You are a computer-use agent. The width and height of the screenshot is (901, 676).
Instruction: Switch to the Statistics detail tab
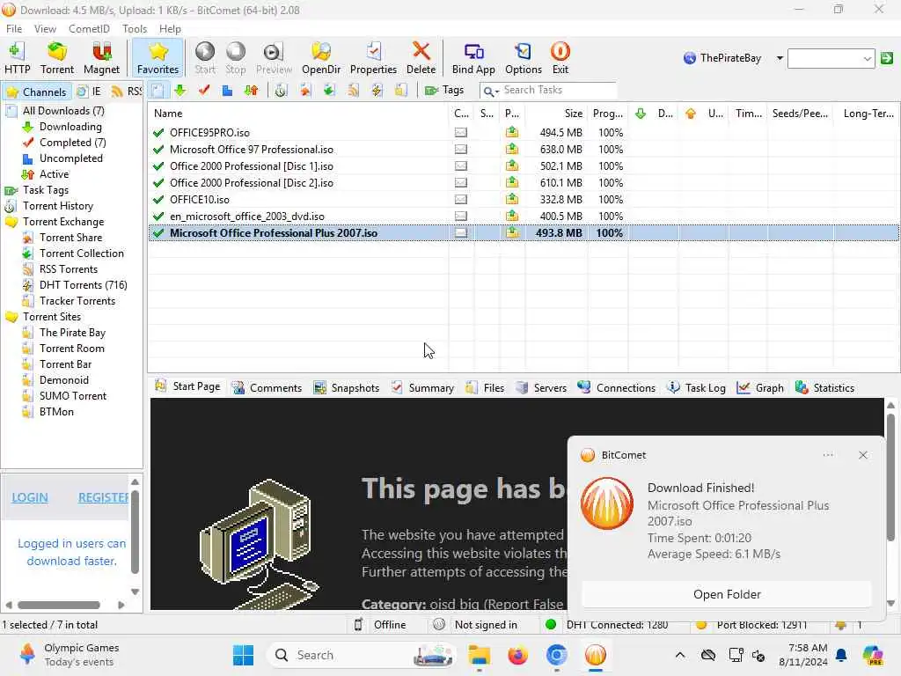(x=824, y=388)
